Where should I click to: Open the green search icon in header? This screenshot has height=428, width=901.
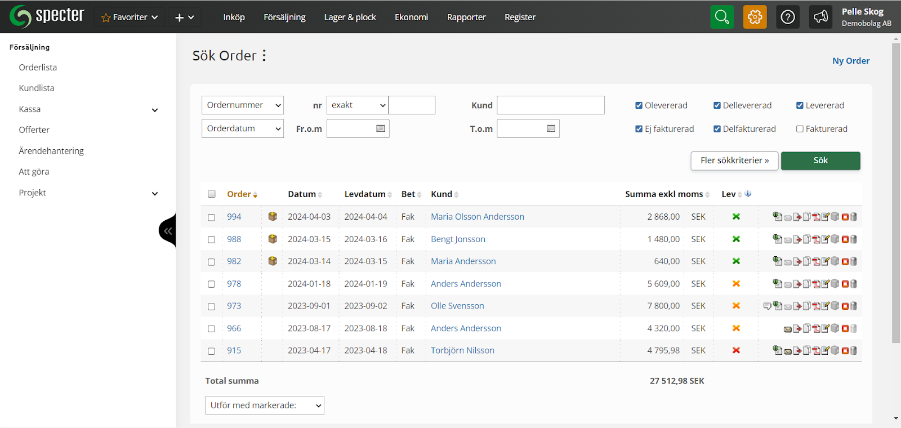click(722, 17)
